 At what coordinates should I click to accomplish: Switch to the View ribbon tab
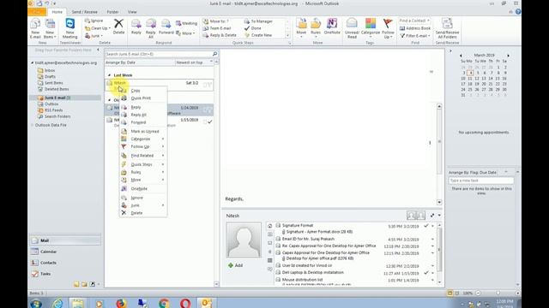tap(132, 12)
